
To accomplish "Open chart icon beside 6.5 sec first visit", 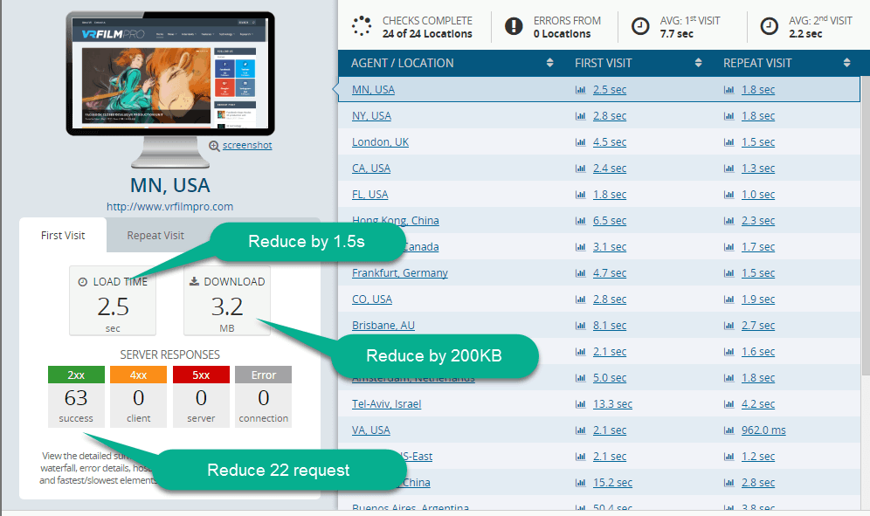I will 580,221.
